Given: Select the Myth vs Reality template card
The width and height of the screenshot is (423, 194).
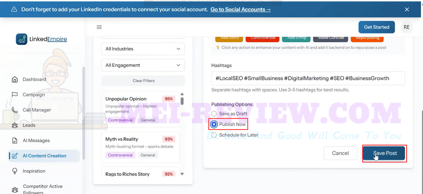Looking at the screenshot, I should 140,147.
